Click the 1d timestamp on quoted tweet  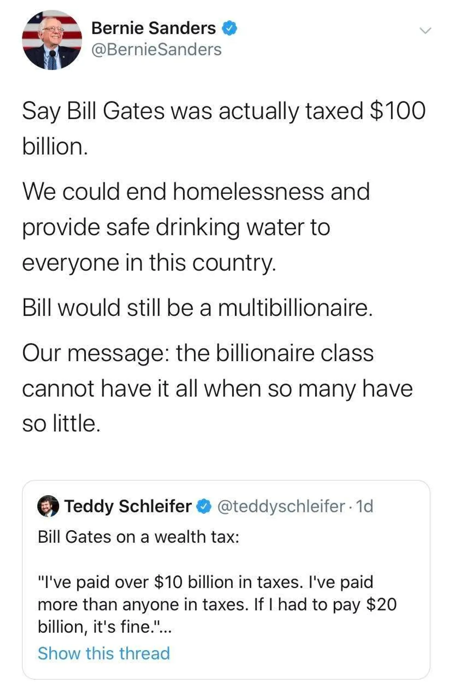click(x=364, y=506)
